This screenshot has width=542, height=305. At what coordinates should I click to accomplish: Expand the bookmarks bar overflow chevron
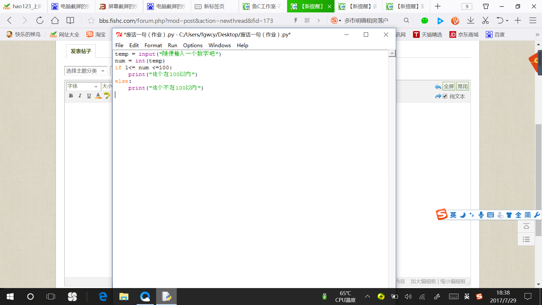click(537, 34)
